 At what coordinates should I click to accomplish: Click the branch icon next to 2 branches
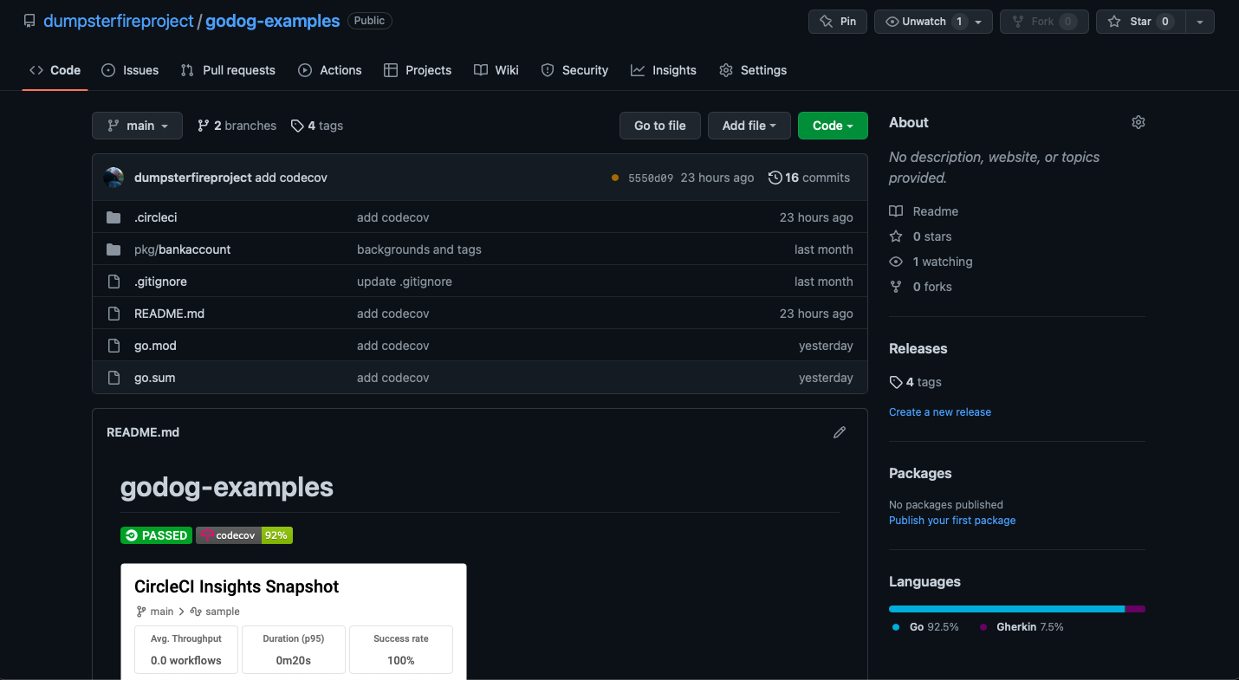(x=204, y=126)
